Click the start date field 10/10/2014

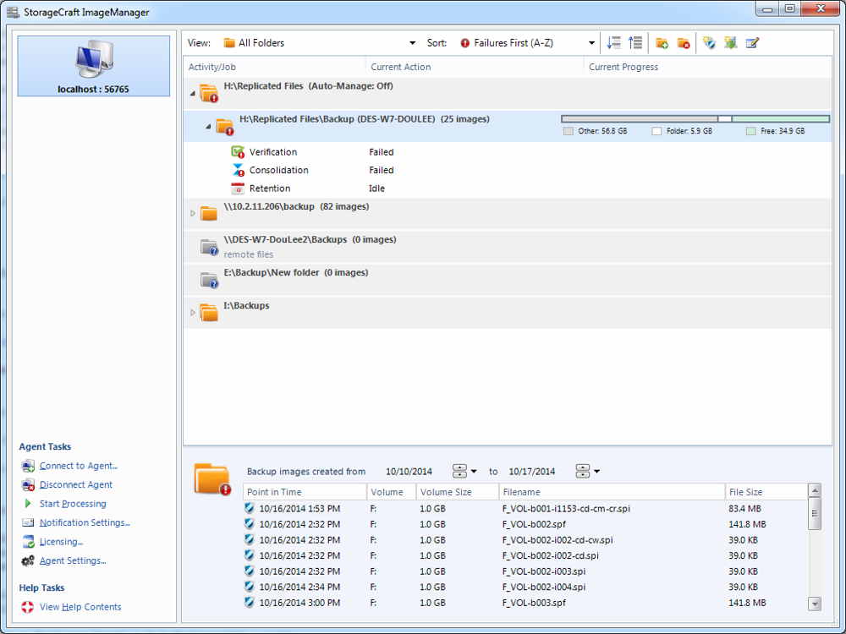coord(409,472)
